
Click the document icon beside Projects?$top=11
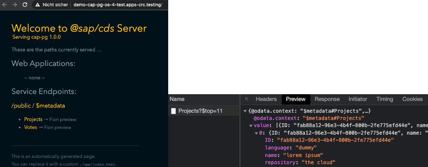click(173, 111)
